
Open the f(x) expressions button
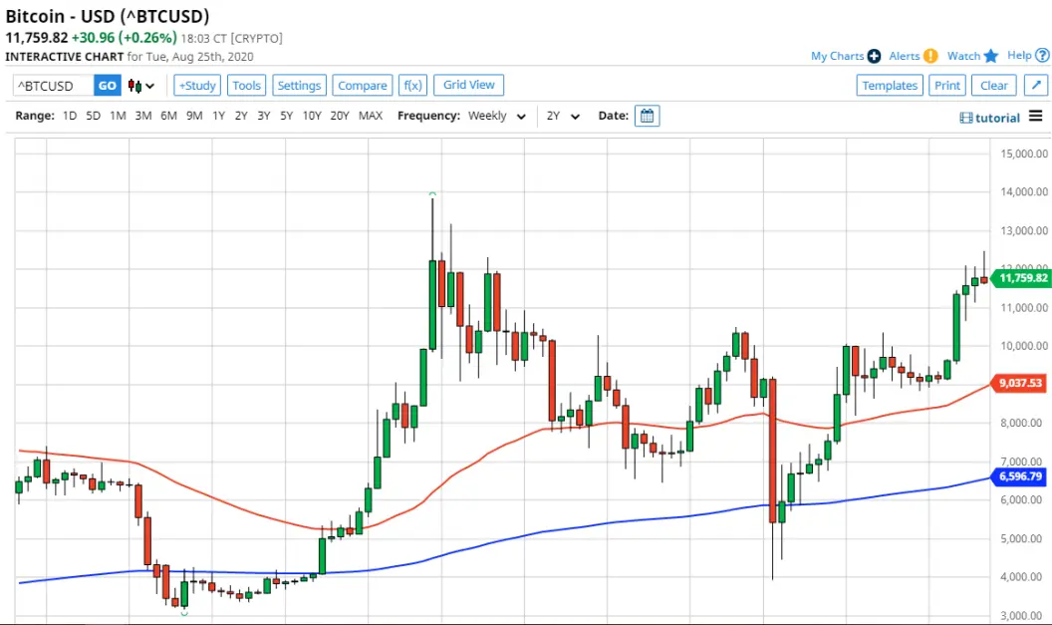click(412, 86)
